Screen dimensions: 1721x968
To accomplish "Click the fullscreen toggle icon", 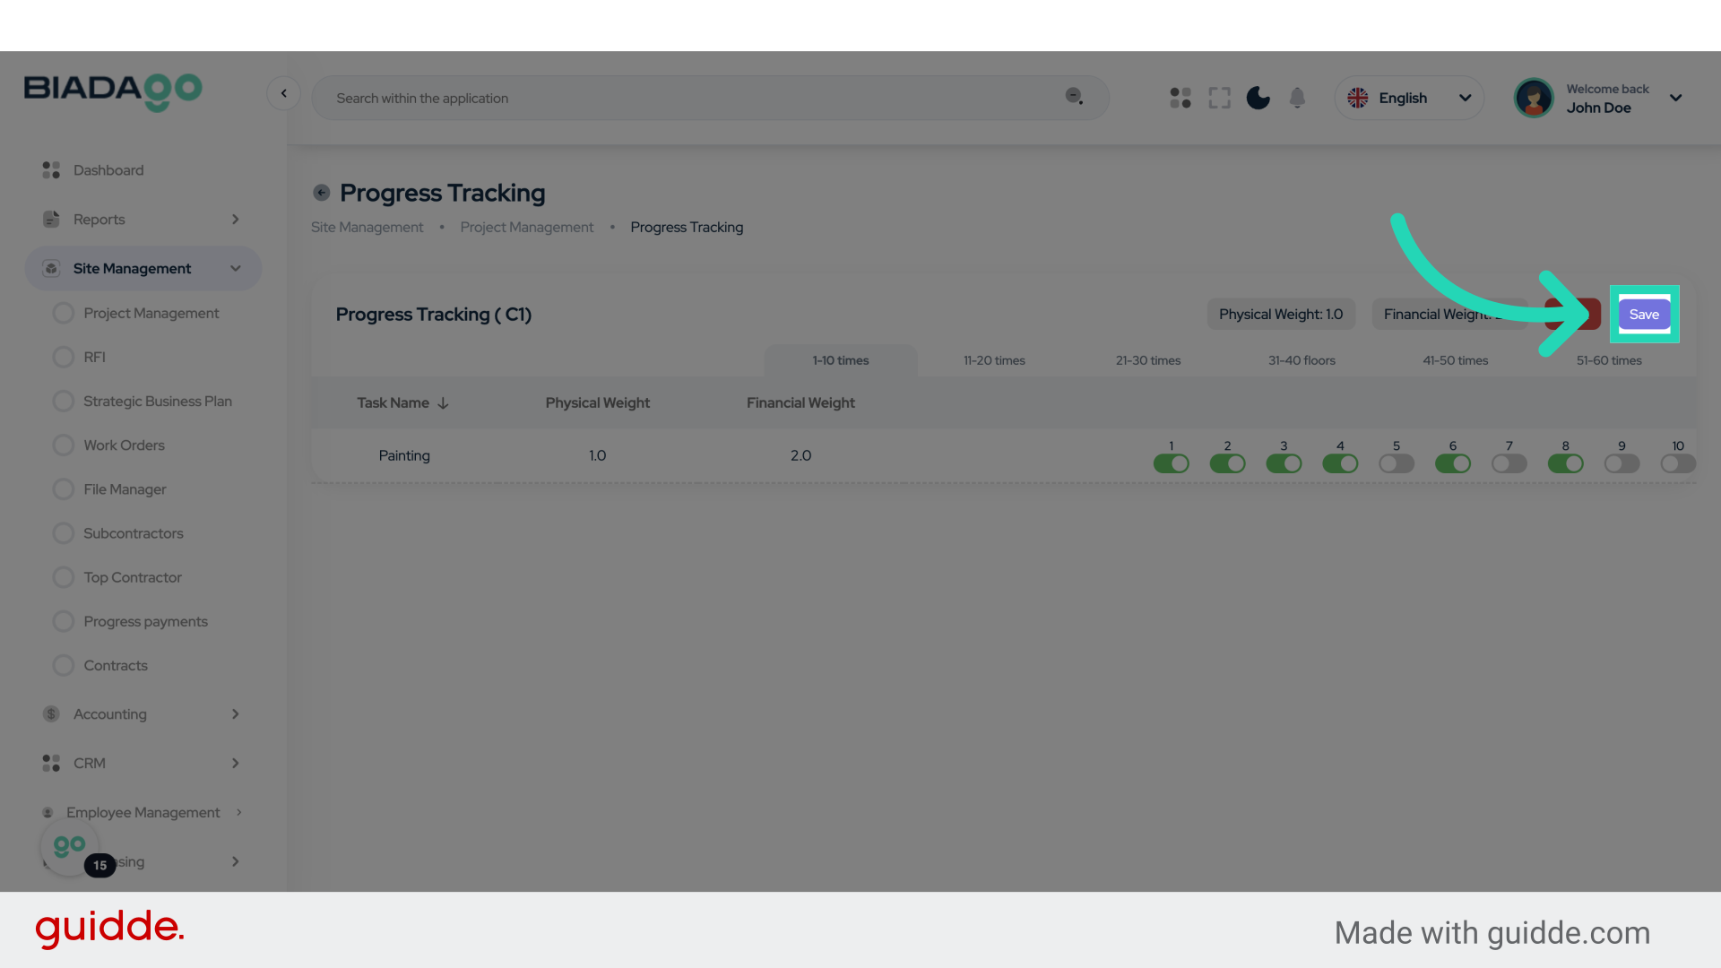I will [1219, 98].
